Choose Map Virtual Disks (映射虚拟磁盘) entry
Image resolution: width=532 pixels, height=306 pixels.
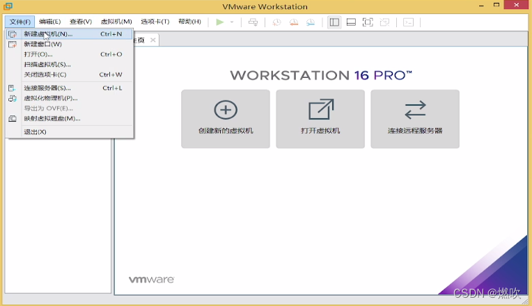click(69, 119)
